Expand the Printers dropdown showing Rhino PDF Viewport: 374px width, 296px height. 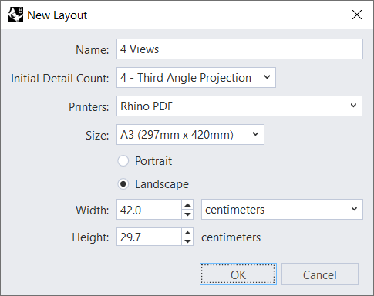pos(239,106)
